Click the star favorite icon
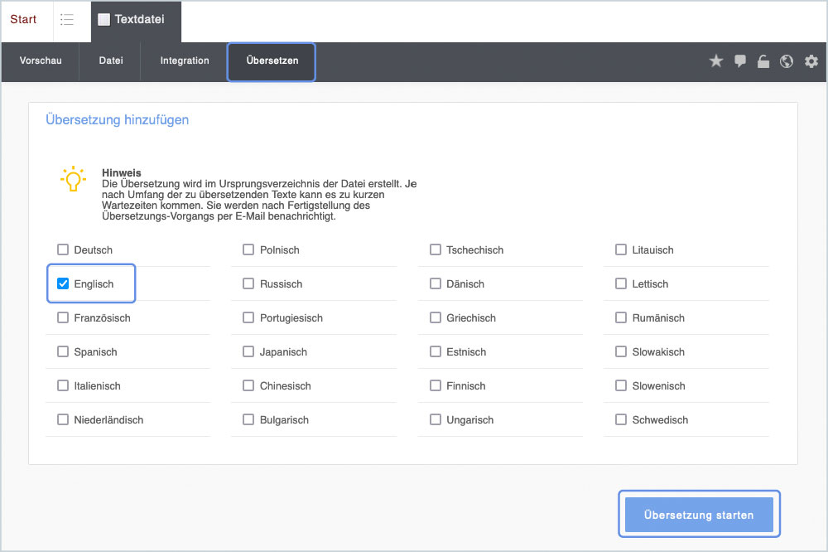This screenshot has width=828, height=552. 716,61
